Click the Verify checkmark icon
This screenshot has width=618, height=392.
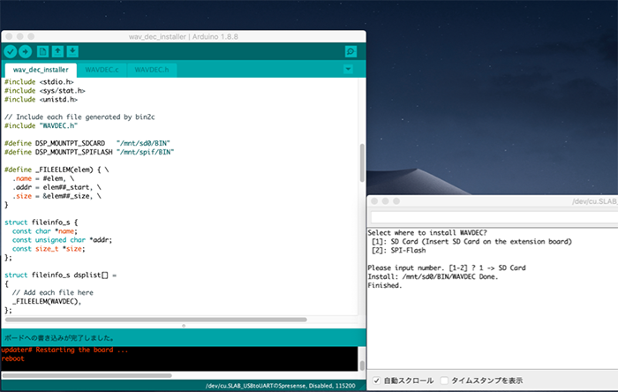click(x=11, y=52)
